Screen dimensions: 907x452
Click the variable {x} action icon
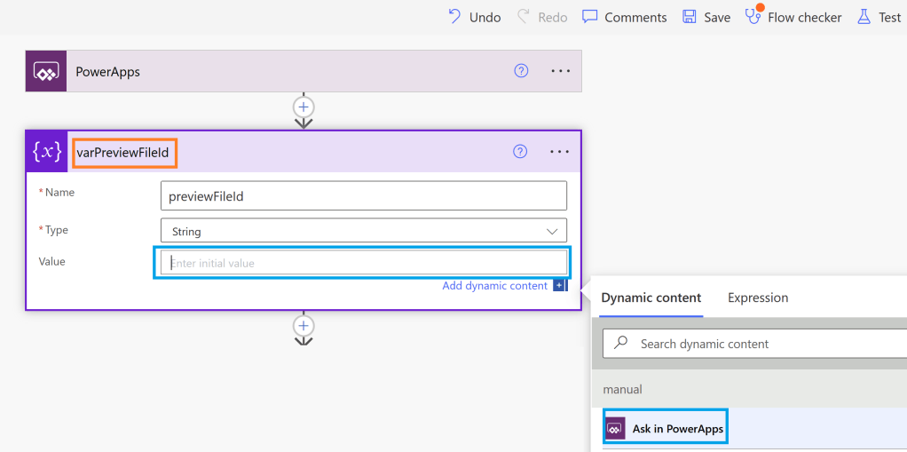[46, 152]
